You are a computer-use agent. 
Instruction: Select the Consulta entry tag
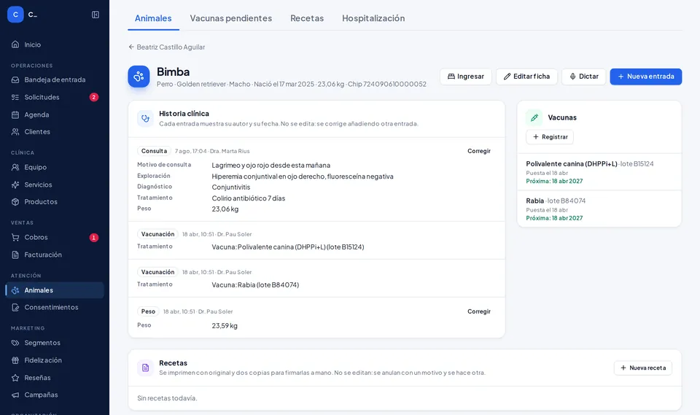click(154, 151)
